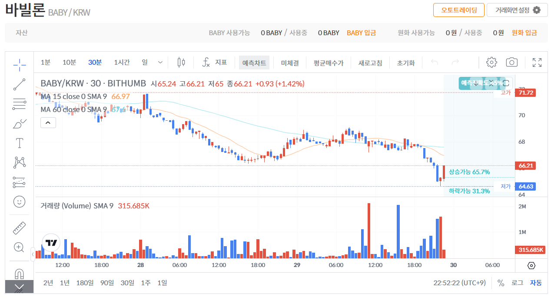Activate the zoom-in magnifier tool
551x300 pixels.
point(19,247)
